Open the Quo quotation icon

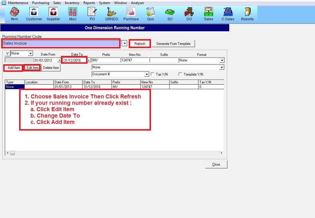[x=150, y=14]
